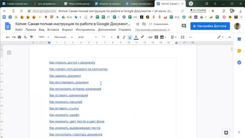Open the Дополнения menu
Image resolution: width=245 pixels, height=138 pixels.
coord(107,30)
